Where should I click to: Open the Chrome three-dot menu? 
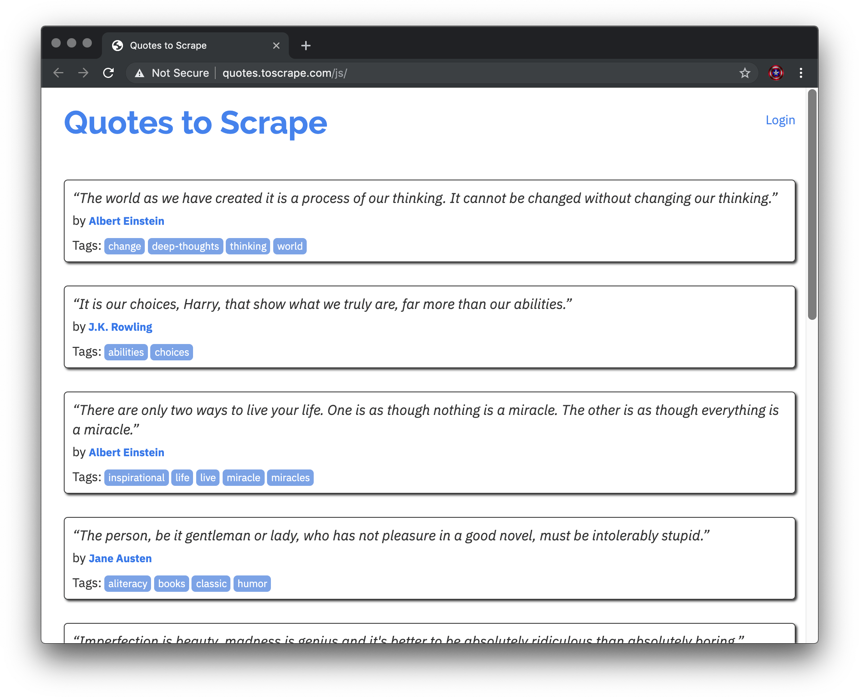pos(801,73)
